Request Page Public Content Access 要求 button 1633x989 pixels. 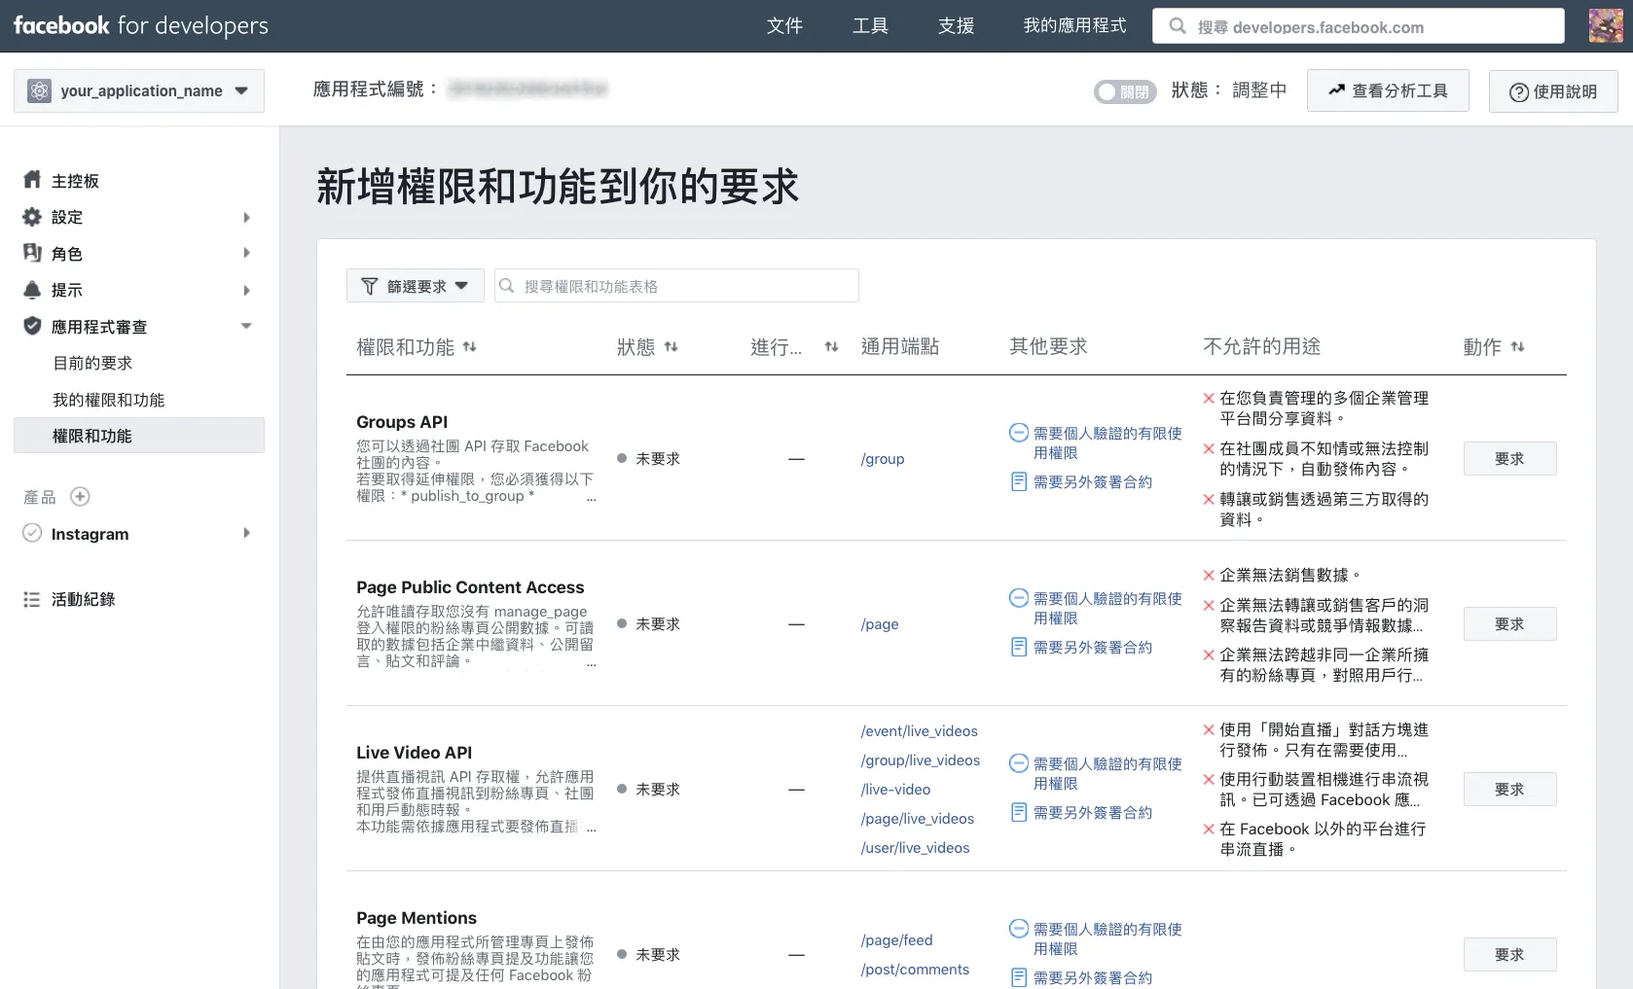[x=1509, y=623]
